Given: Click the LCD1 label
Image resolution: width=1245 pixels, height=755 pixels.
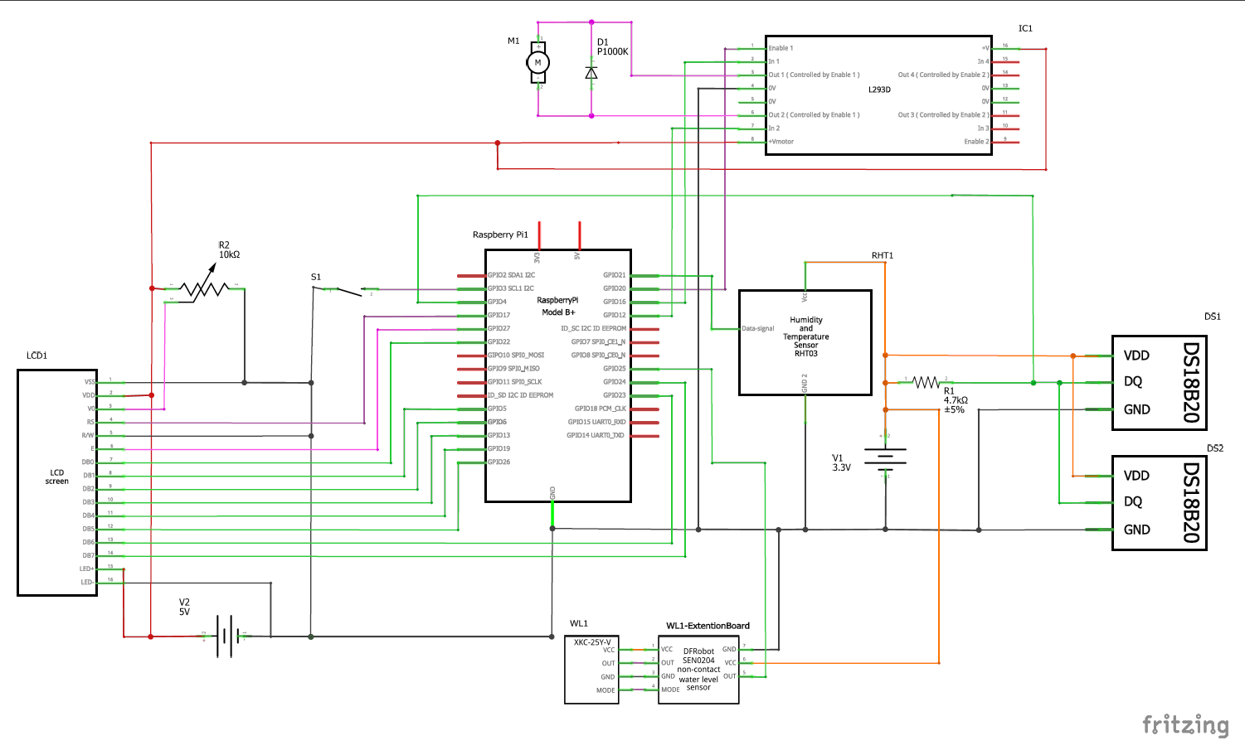Looking at the screenshot, I should (x=36, y=356).
